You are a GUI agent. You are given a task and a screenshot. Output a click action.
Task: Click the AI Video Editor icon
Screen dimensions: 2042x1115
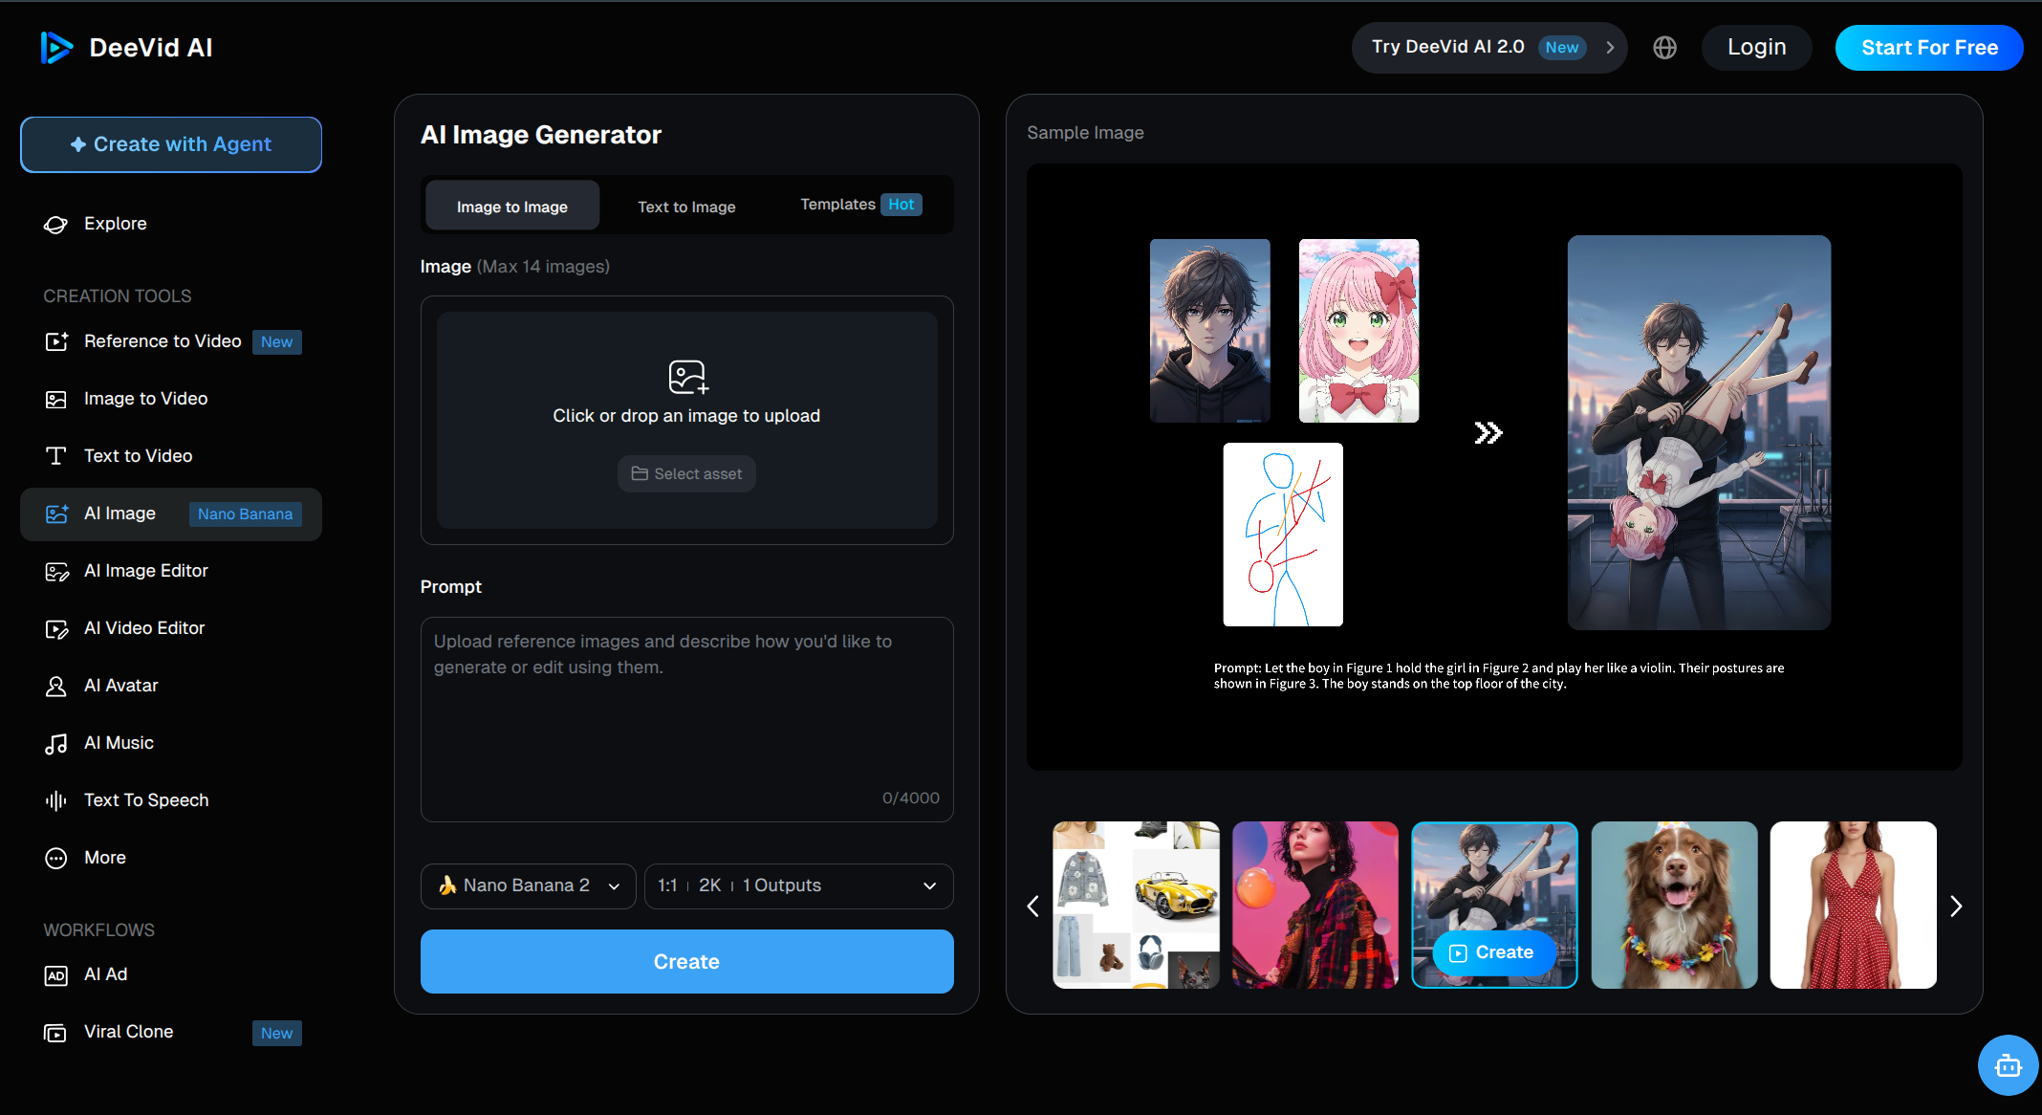point(56,628)
